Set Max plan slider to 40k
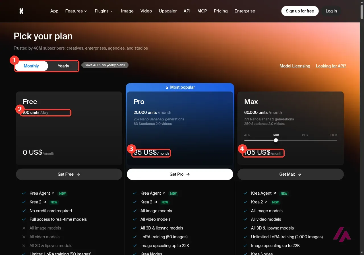364x255 pixels. (x=247, y=135)
